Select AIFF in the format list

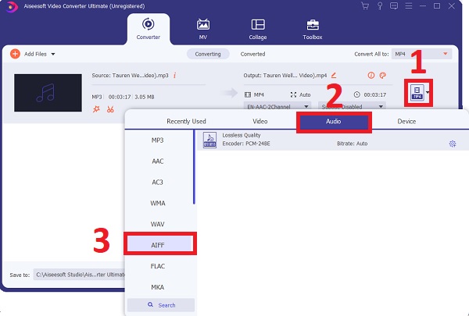click(159, 245)
